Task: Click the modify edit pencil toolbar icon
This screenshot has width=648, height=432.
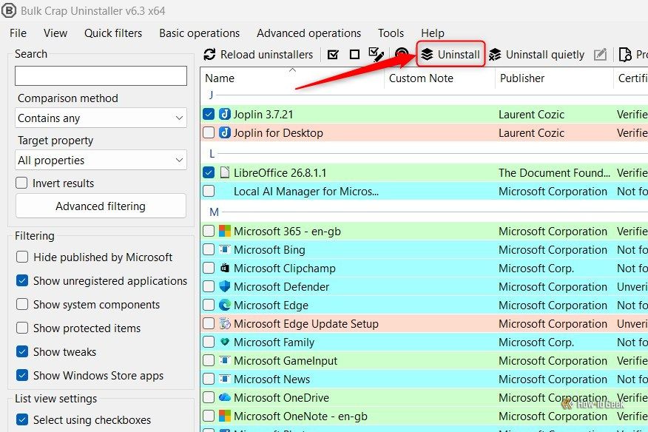Action: click(600, 55)
